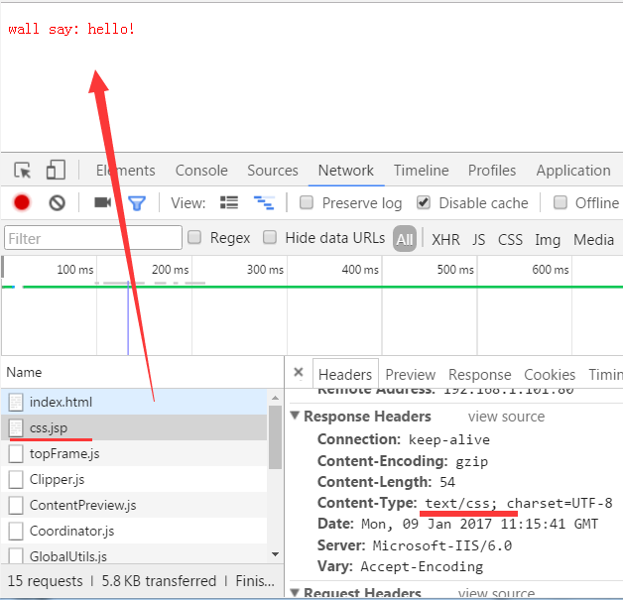Filter requests by JS

tap(479, 239)
